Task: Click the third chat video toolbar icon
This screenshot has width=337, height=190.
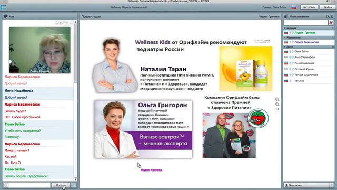Action: [66, 23]
